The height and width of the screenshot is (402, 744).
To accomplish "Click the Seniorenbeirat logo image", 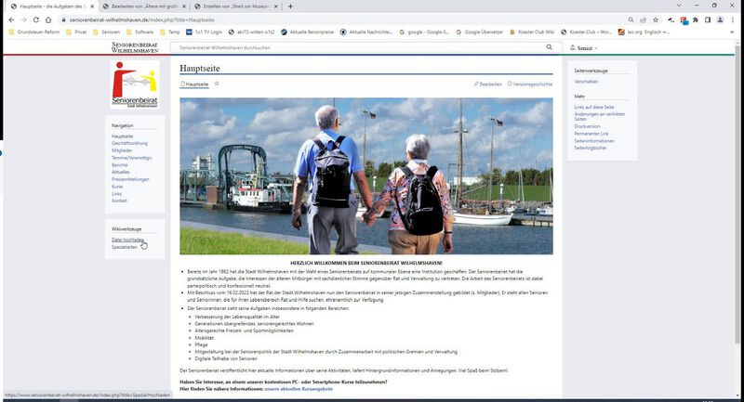I will [x=135, y=84].
